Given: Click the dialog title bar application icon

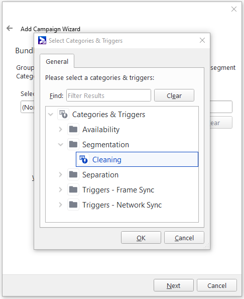Looking at the screenshot, I should pyautogui.click(x=42, y=40).
